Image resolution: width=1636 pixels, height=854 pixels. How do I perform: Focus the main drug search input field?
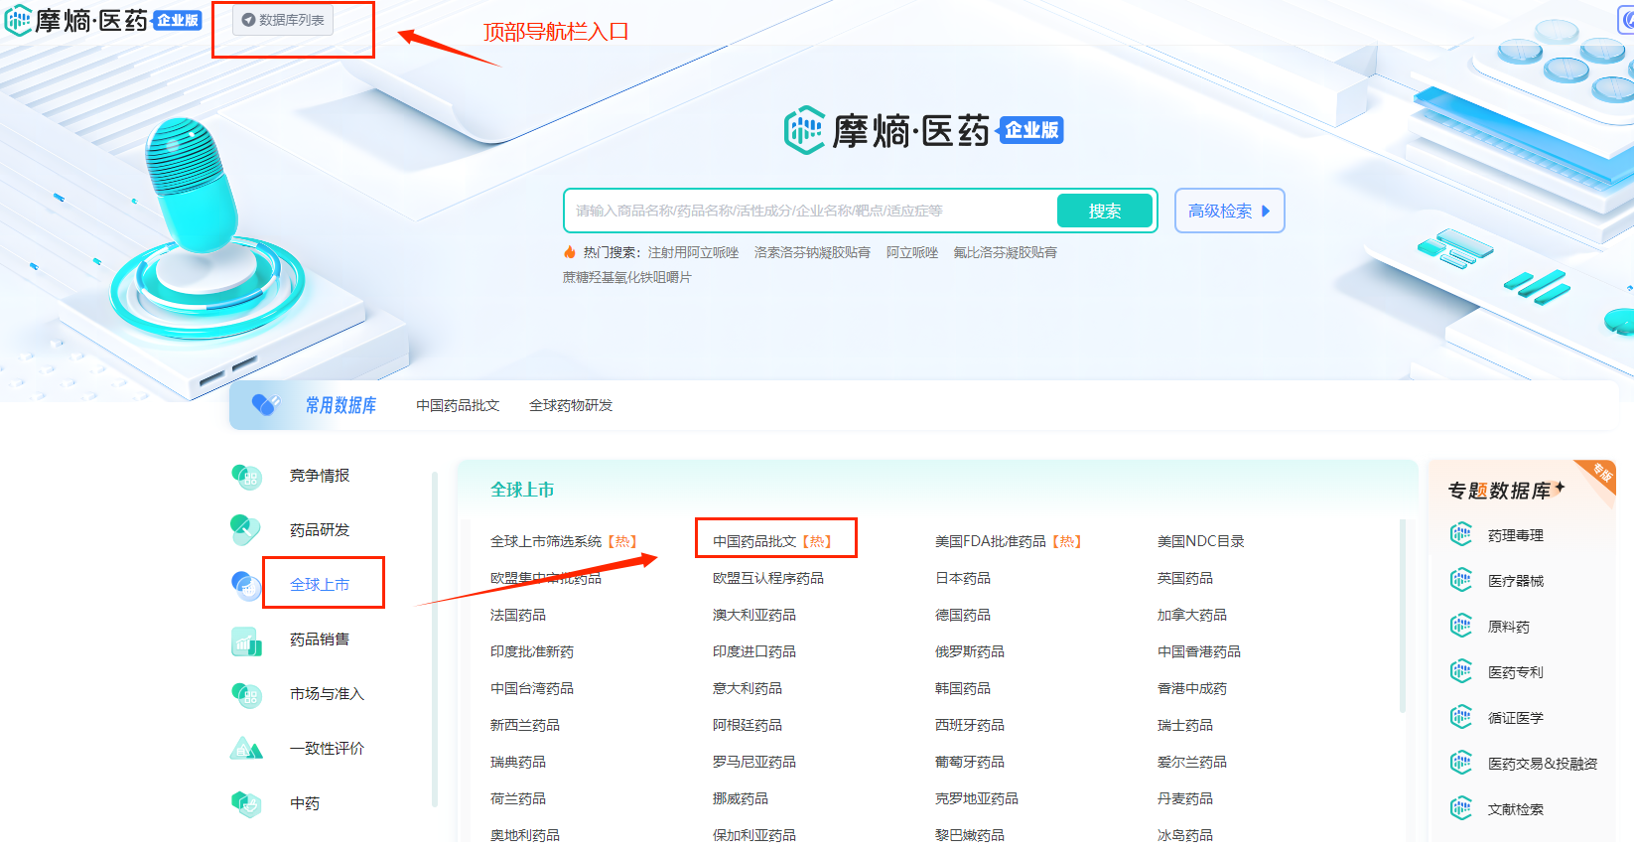[811, 211]
